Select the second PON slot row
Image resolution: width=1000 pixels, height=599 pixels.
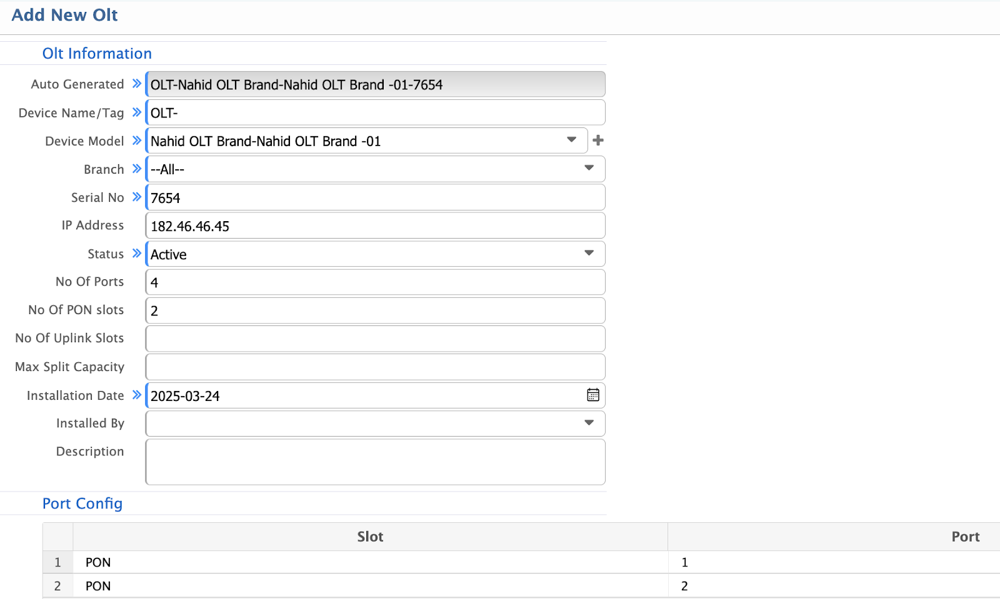tap(98, 586)
